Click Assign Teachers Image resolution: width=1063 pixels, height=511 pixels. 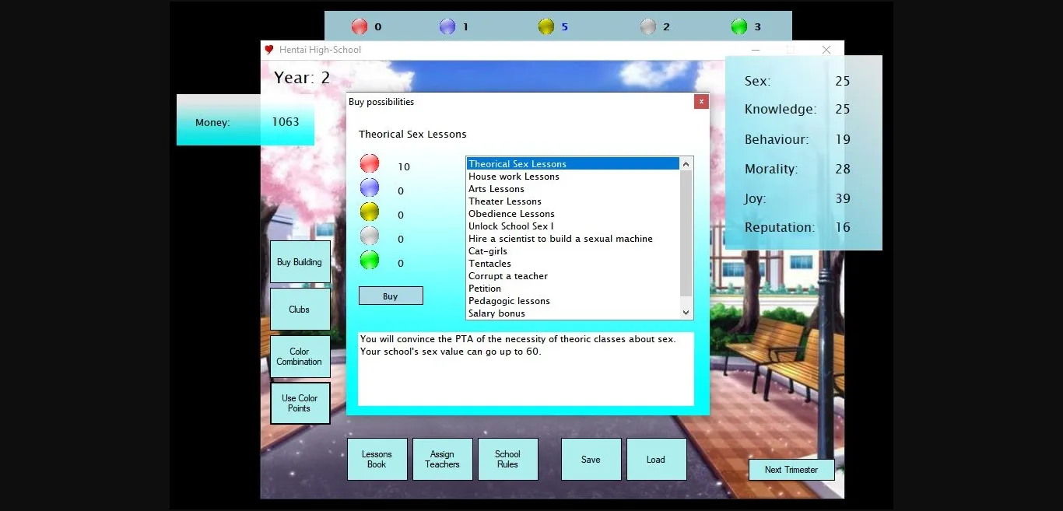(442, 459)
